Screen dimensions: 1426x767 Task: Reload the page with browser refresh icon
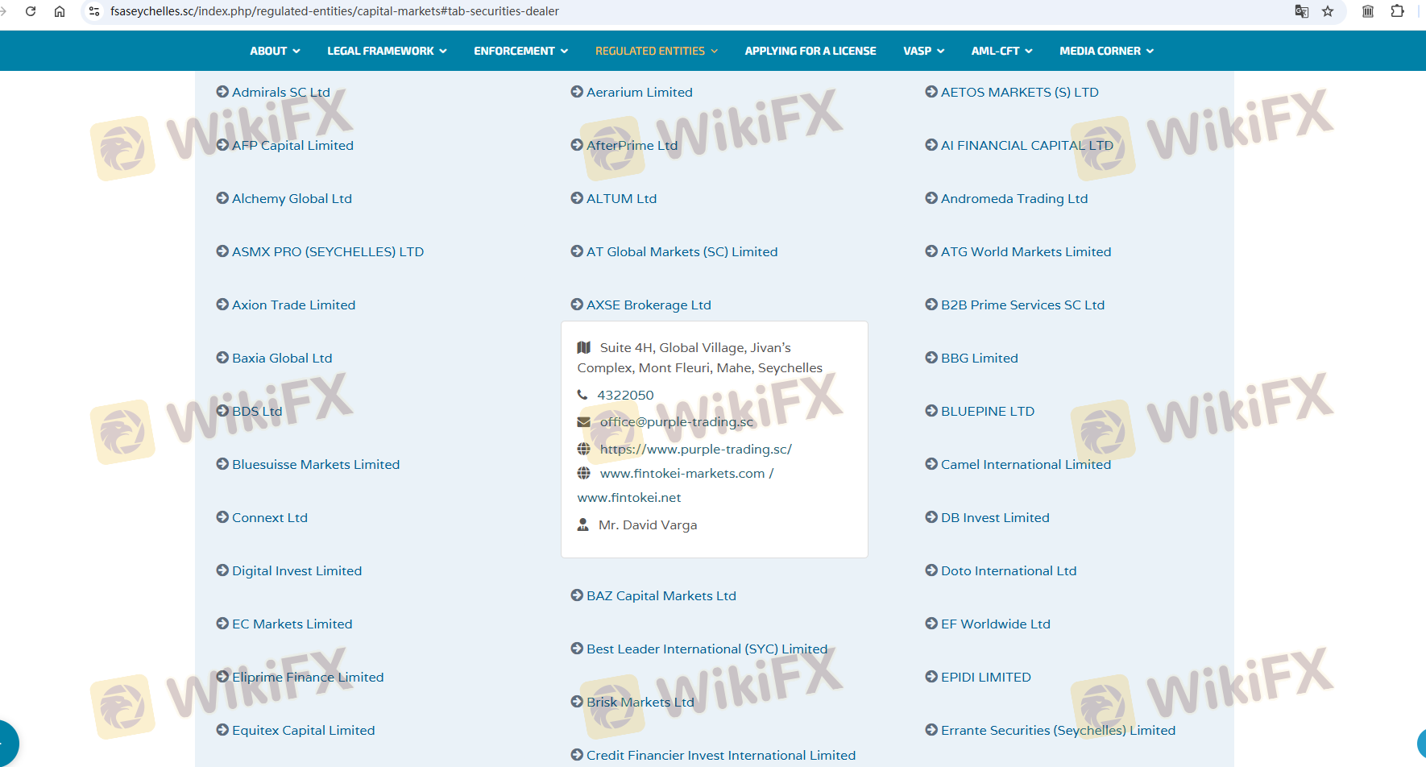[31, 11]
